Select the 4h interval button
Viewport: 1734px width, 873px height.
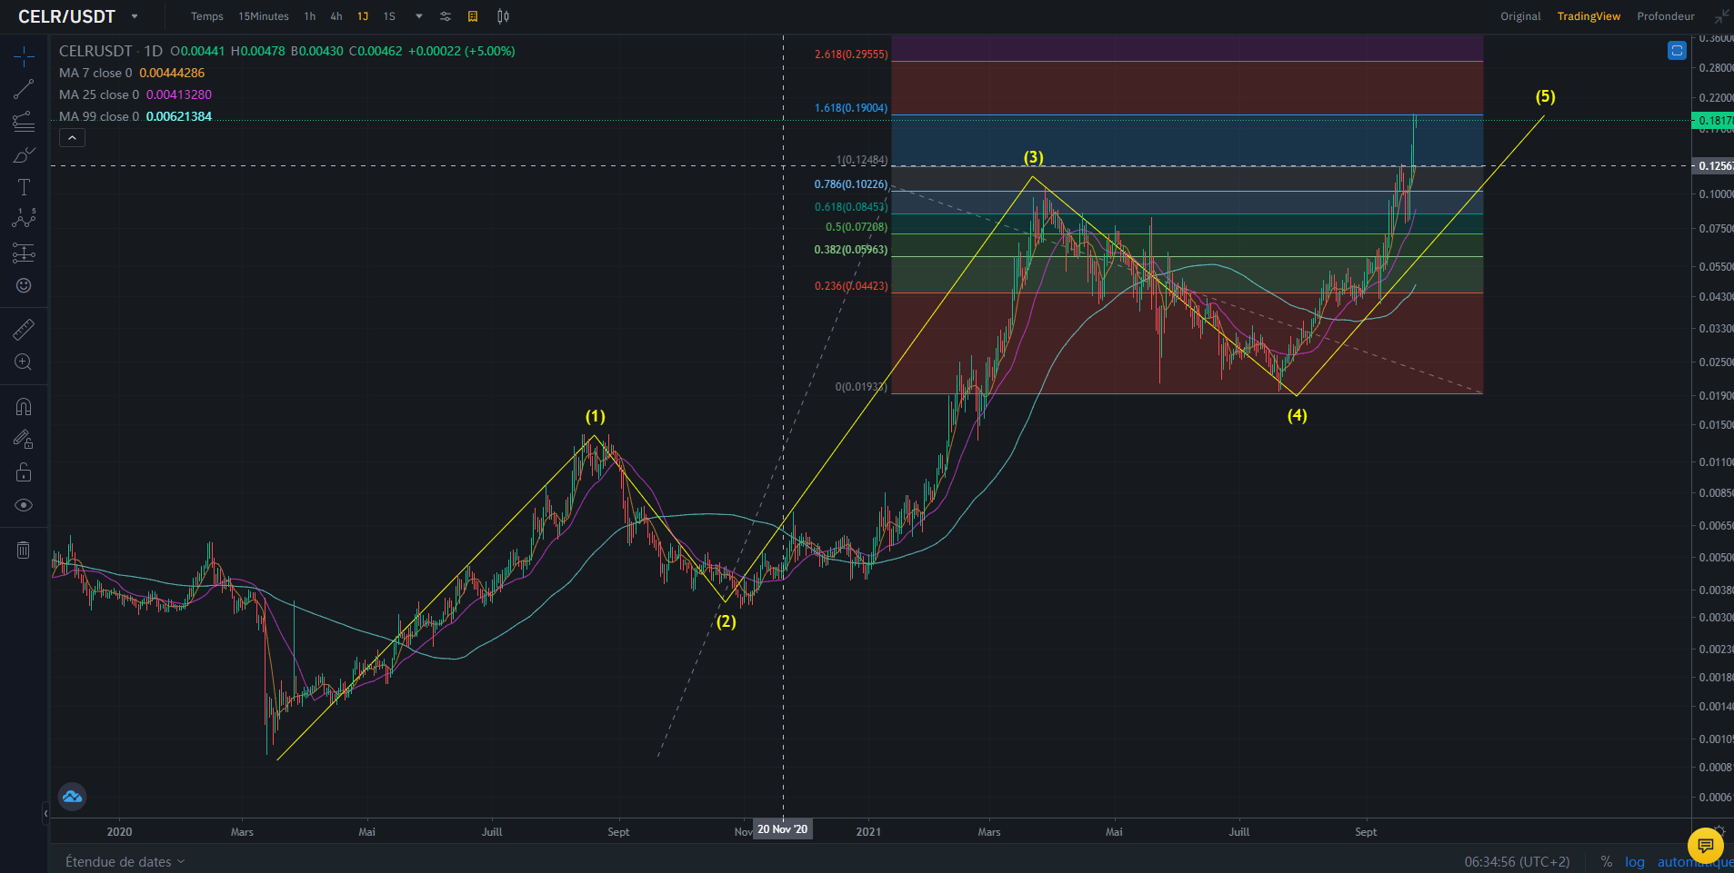click(x=336, y=16)
